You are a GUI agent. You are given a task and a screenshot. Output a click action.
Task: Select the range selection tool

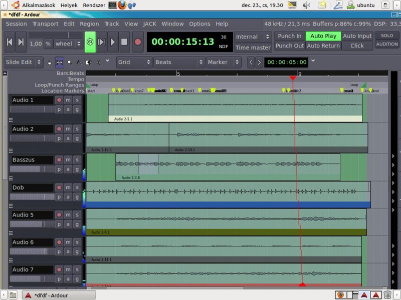[x=59, y=62]
